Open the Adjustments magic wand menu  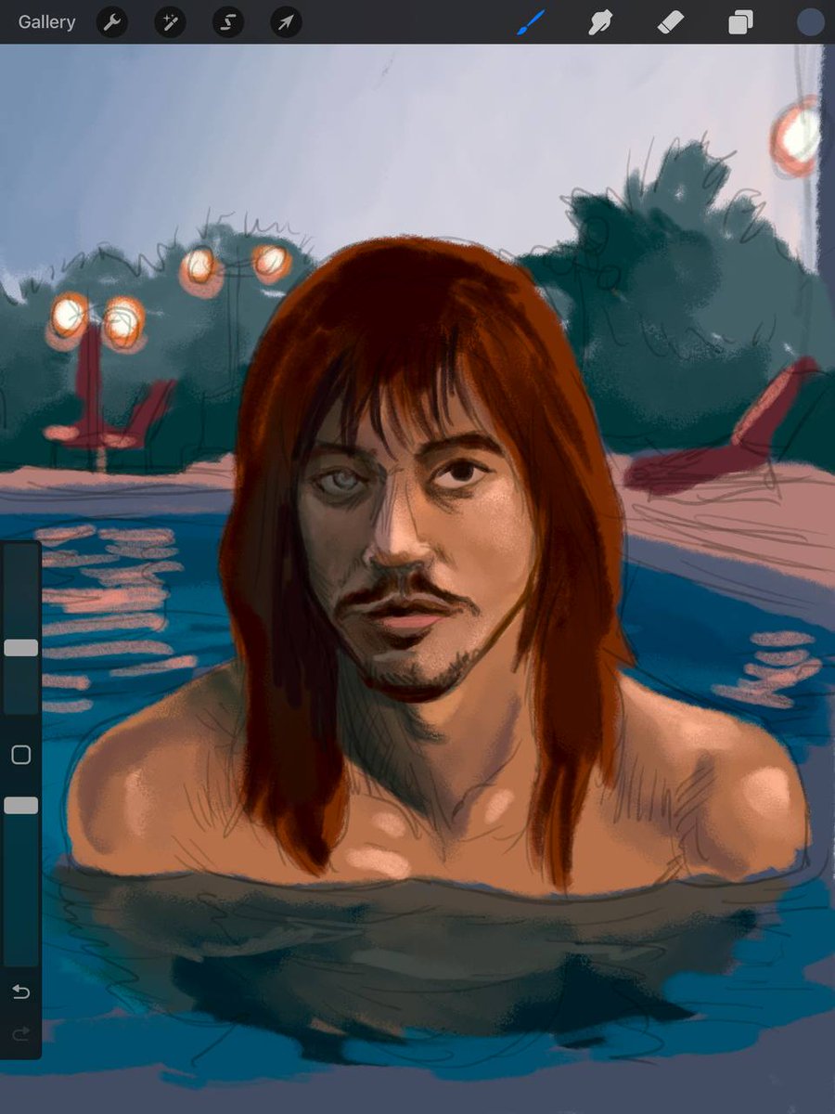pos(170,22)
